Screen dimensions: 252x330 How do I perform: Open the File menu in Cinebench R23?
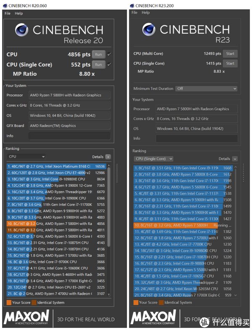click(134, 13)
